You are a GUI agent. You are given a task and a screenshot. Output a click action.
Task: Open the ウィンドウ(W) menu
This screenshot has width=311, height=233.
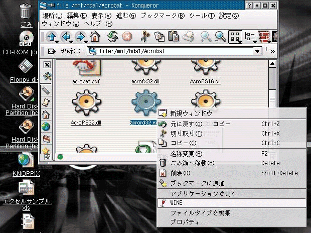(x=61, y=24)
